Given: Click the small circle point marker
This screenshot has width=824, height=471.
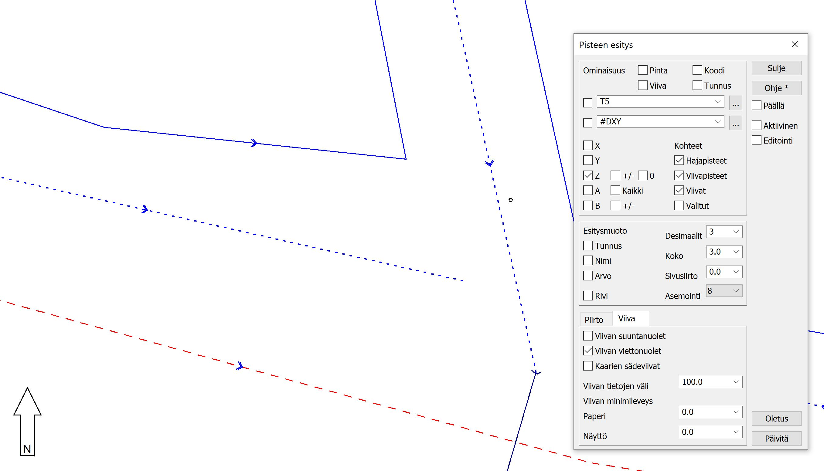Looking at the screenshot, I should 510,200.
